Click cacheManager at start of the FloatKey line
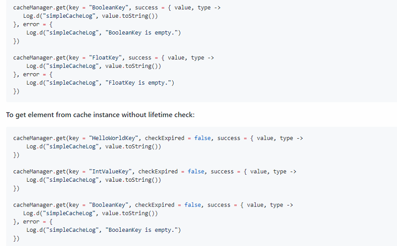The height and width of the screenshot is (246, 397). pos(33,58)
